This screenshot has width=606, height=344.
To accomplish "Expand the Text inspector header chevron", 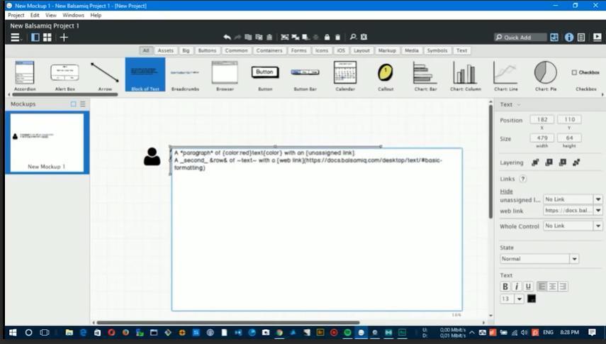I will (x=519, y=104).
